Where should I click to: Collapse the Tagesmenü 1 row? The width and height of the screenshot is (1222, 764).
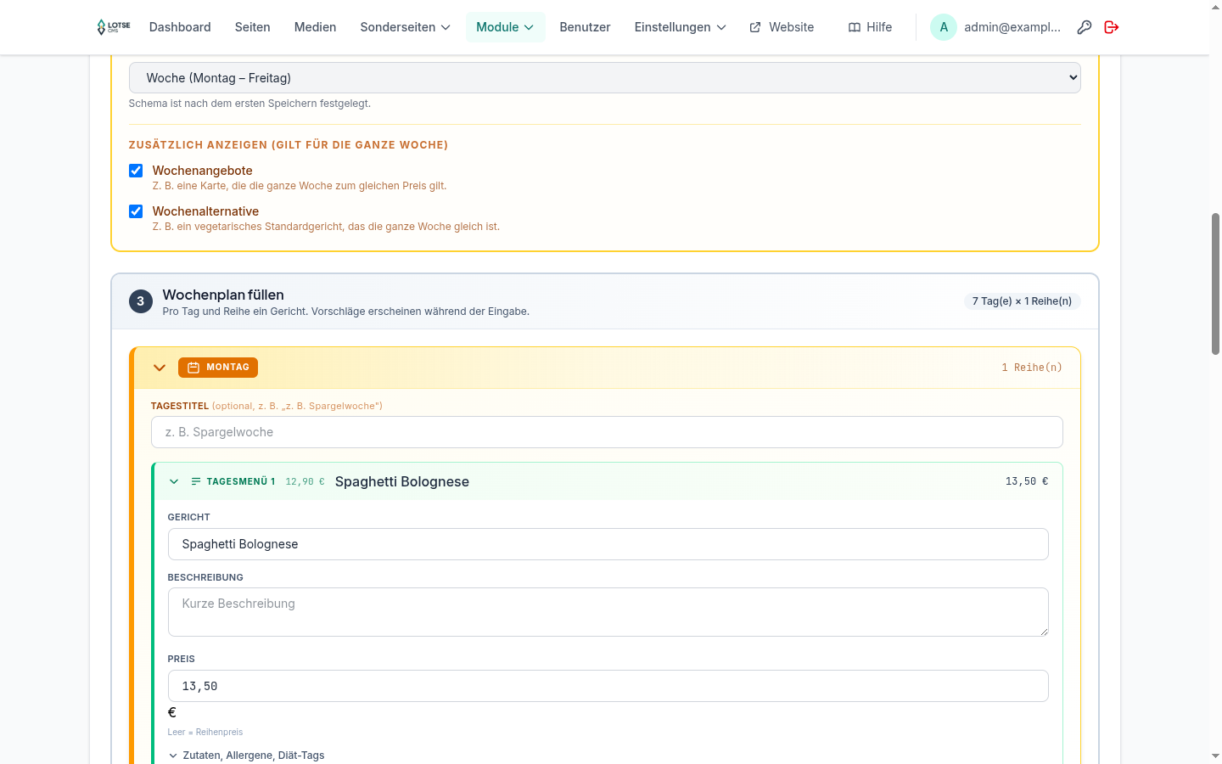174,481
